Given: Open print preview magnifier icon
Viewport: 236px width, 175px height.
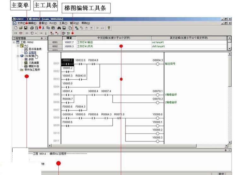Looking at the screenshot, I should (x=37, y=28).
